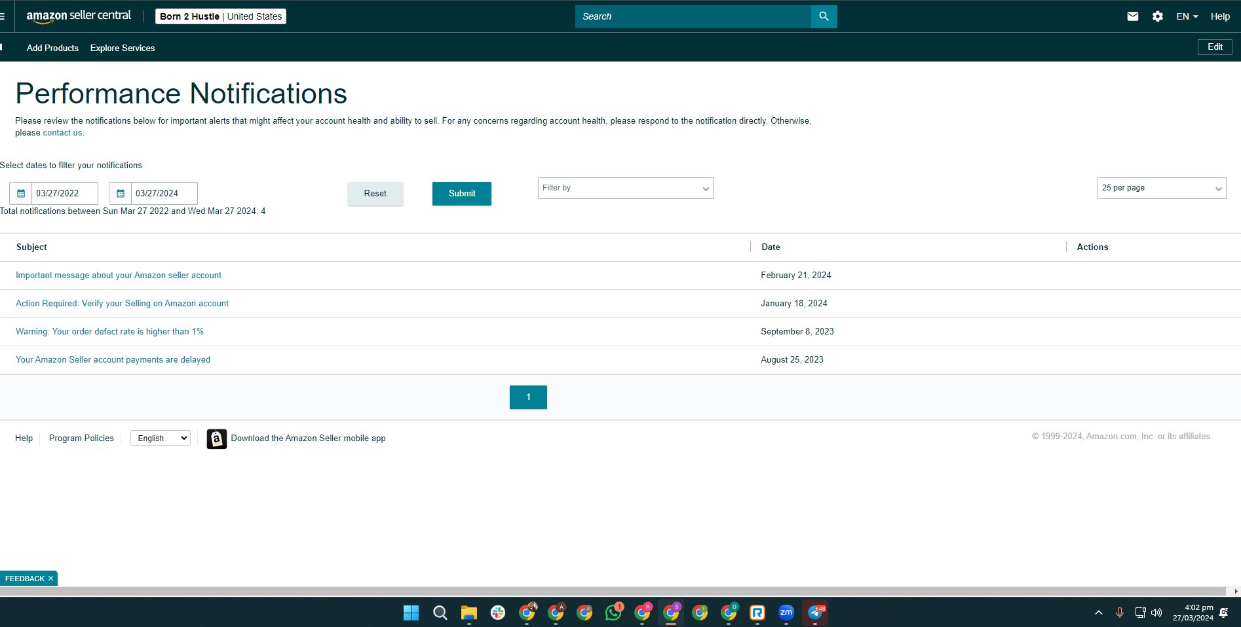Open Telegram from the taskbar
Screen dimensions: 1241x627
815,613
